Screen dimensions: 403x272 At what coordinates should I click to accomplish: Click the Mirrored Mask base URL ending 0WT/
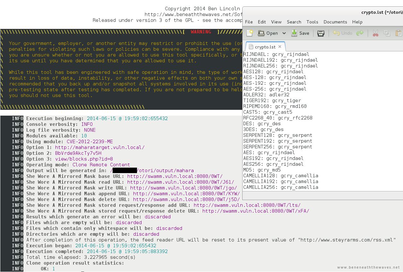point(175,176)
